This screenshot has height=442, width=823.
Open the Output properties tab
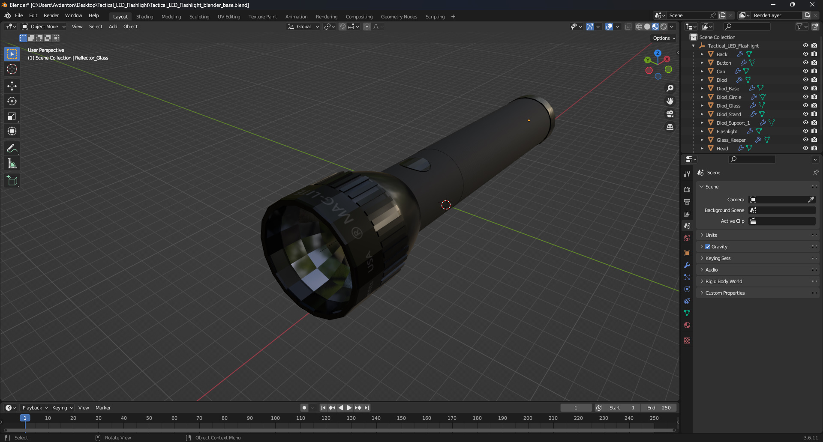tap(687, 201)
